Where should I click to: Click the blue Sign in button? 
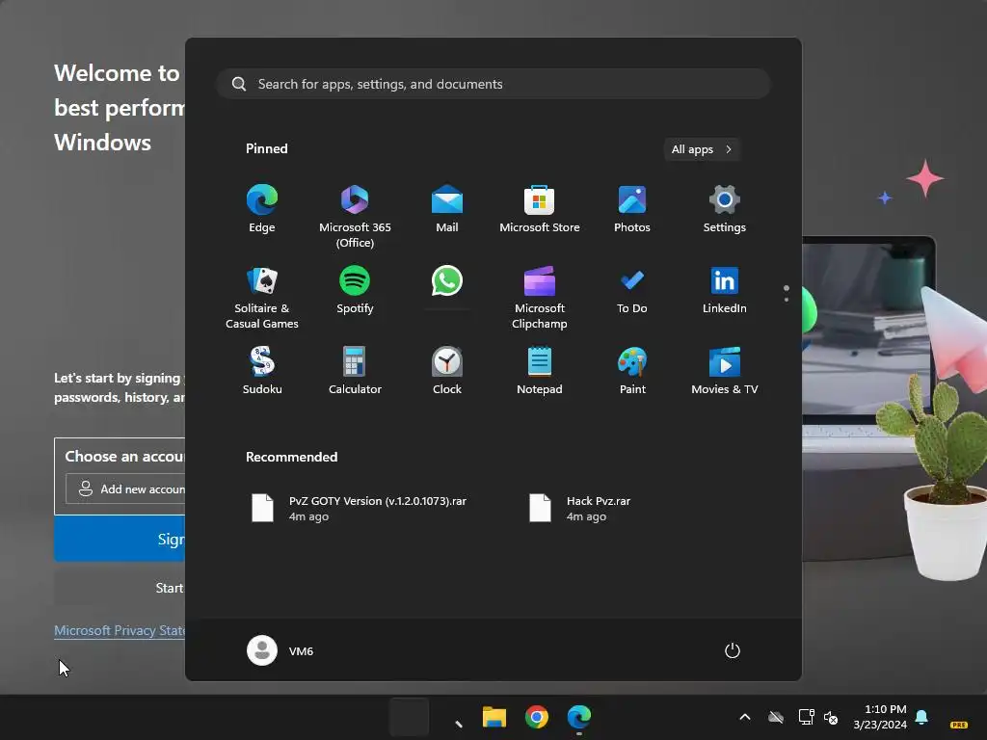point(120,539)
